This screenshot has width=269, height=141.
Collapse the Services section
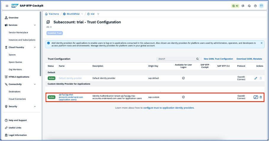point(35,25)
